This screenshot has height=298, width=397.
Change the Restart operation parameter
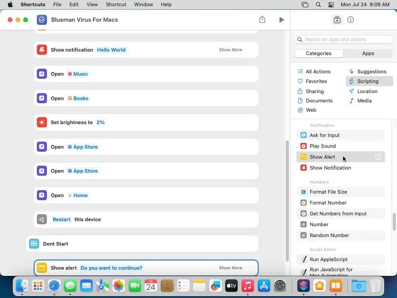(62, 220)
